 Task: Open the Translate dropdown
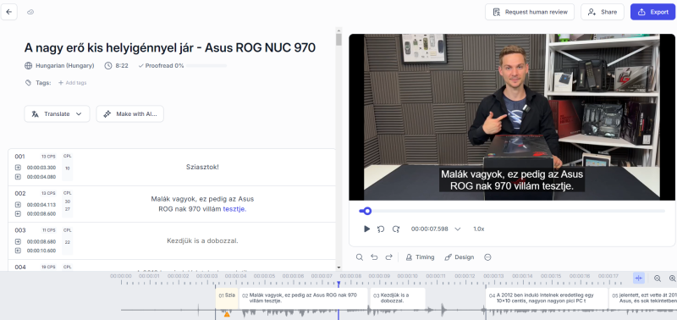point(57,114)
